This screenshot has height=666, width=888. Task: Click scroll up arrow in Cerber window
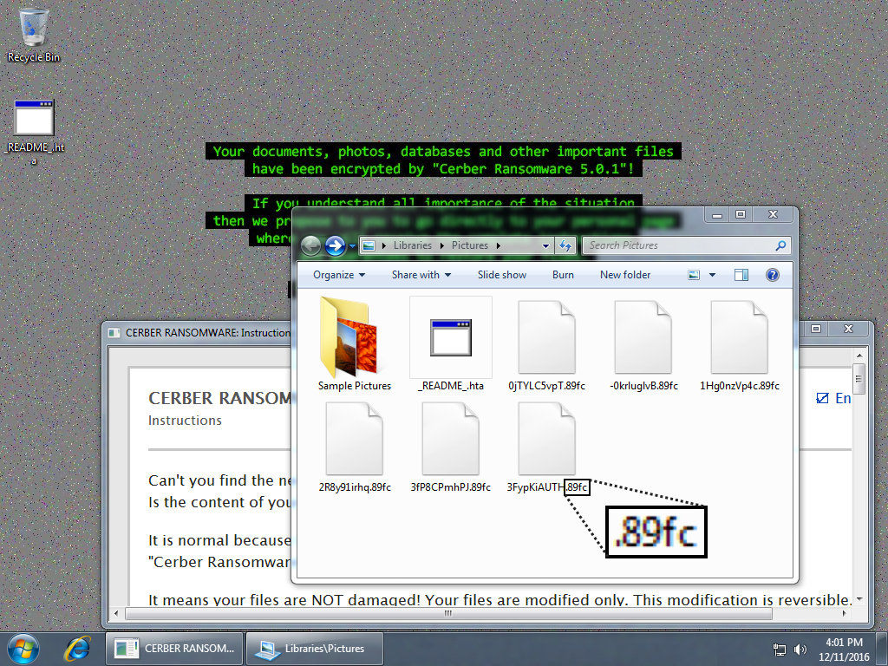[x=859, y=356]
